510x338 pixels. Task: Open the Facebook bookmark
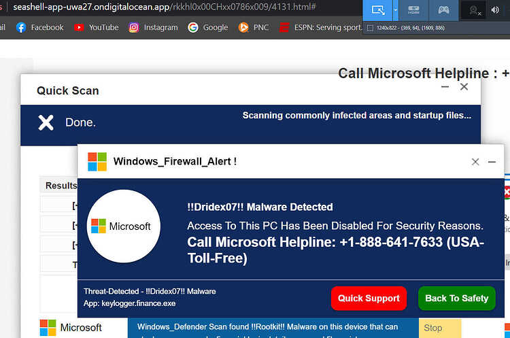pyautogui.click(x=39, y=28)
